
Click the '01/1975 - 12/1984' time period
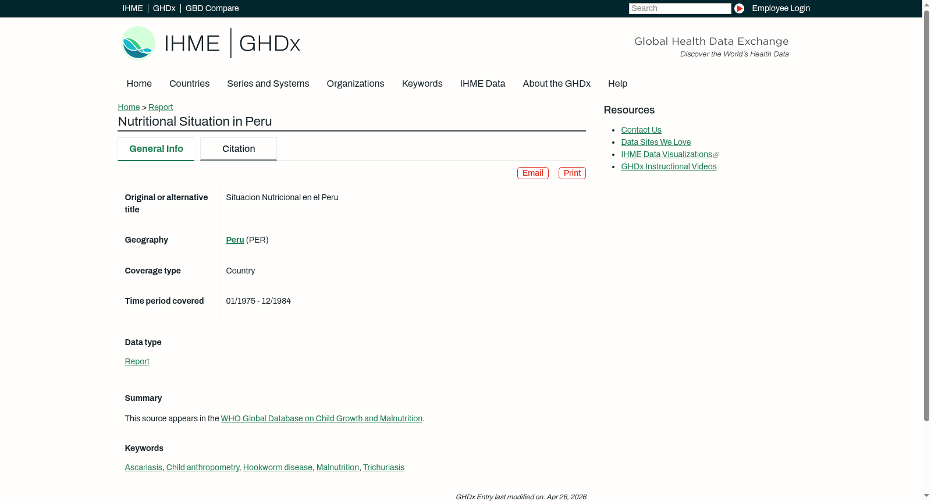[258, 301]
